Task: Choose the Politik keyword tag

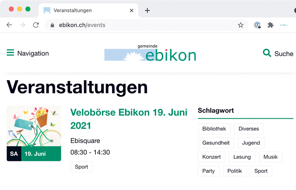Action: (x=235, y=171)
